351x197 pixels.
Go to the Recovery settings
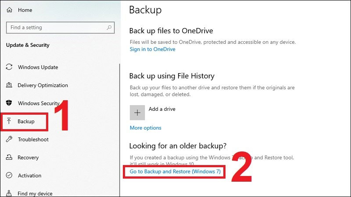pos(28,158)
